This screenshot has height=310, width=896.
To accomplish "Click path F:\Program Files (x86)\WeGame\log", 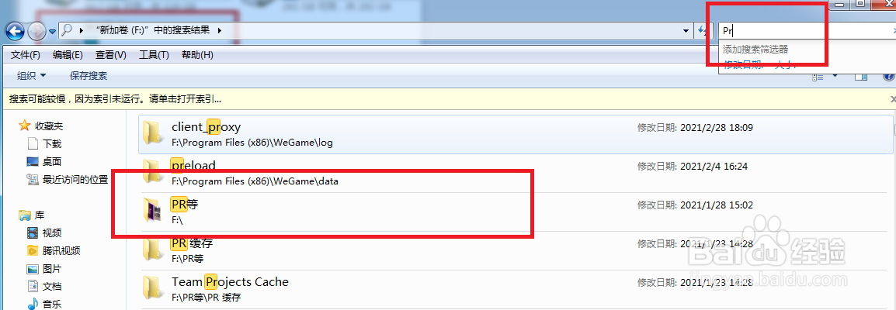I will pyautogui.click(x=252, y=143).
